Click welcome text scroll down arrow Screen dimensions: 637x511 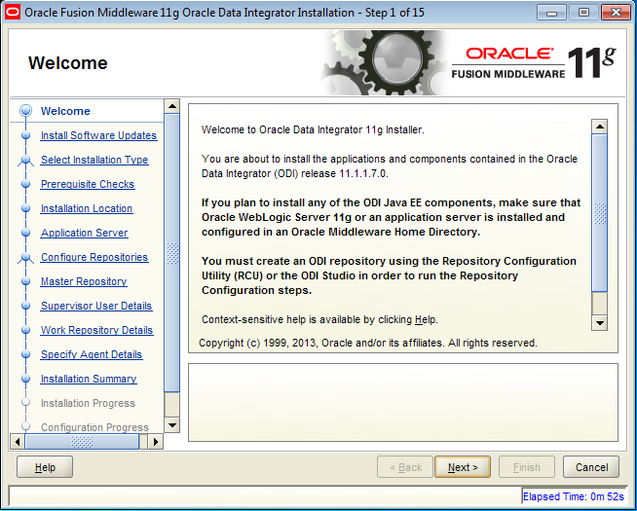pos(600,323)
